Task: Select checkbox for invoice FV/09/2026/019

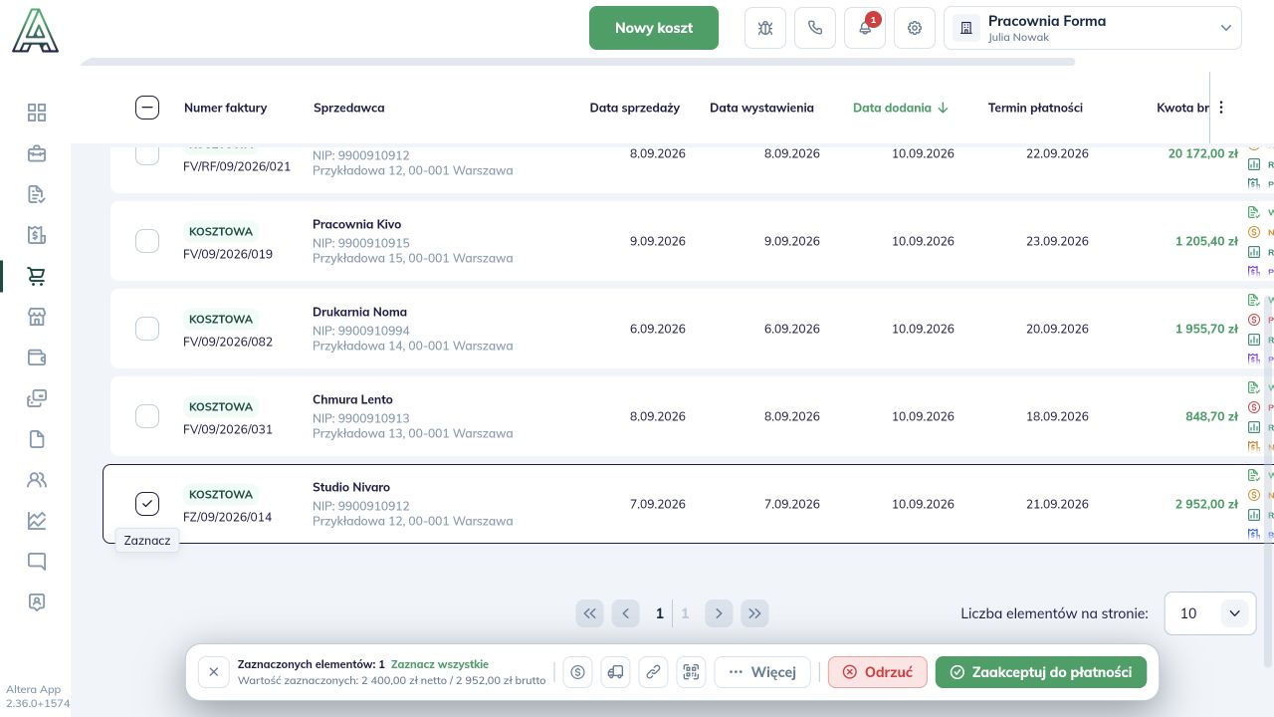Action: click(147, 241)
